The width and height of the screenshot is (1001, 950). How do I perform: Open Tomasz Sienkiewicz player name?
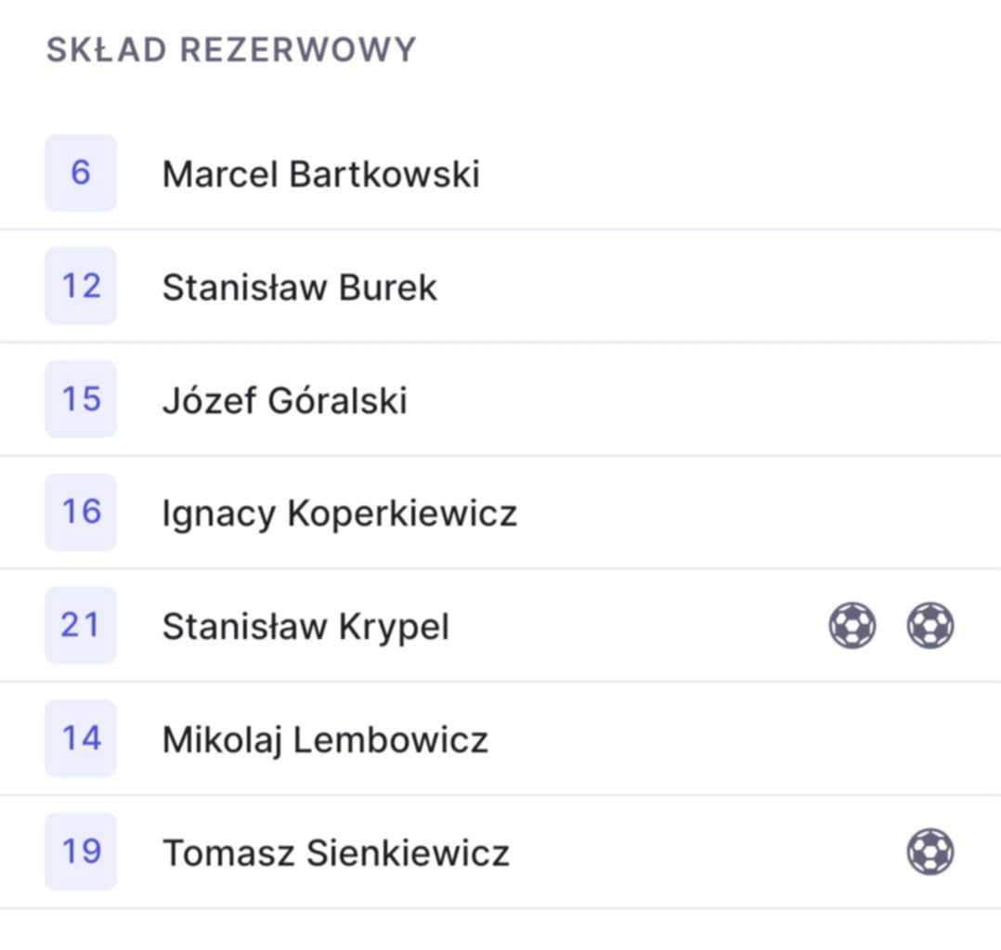[336, 852]
